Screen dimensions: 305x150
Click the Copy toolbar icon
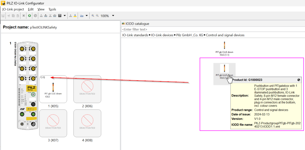[x=13, y=16]
